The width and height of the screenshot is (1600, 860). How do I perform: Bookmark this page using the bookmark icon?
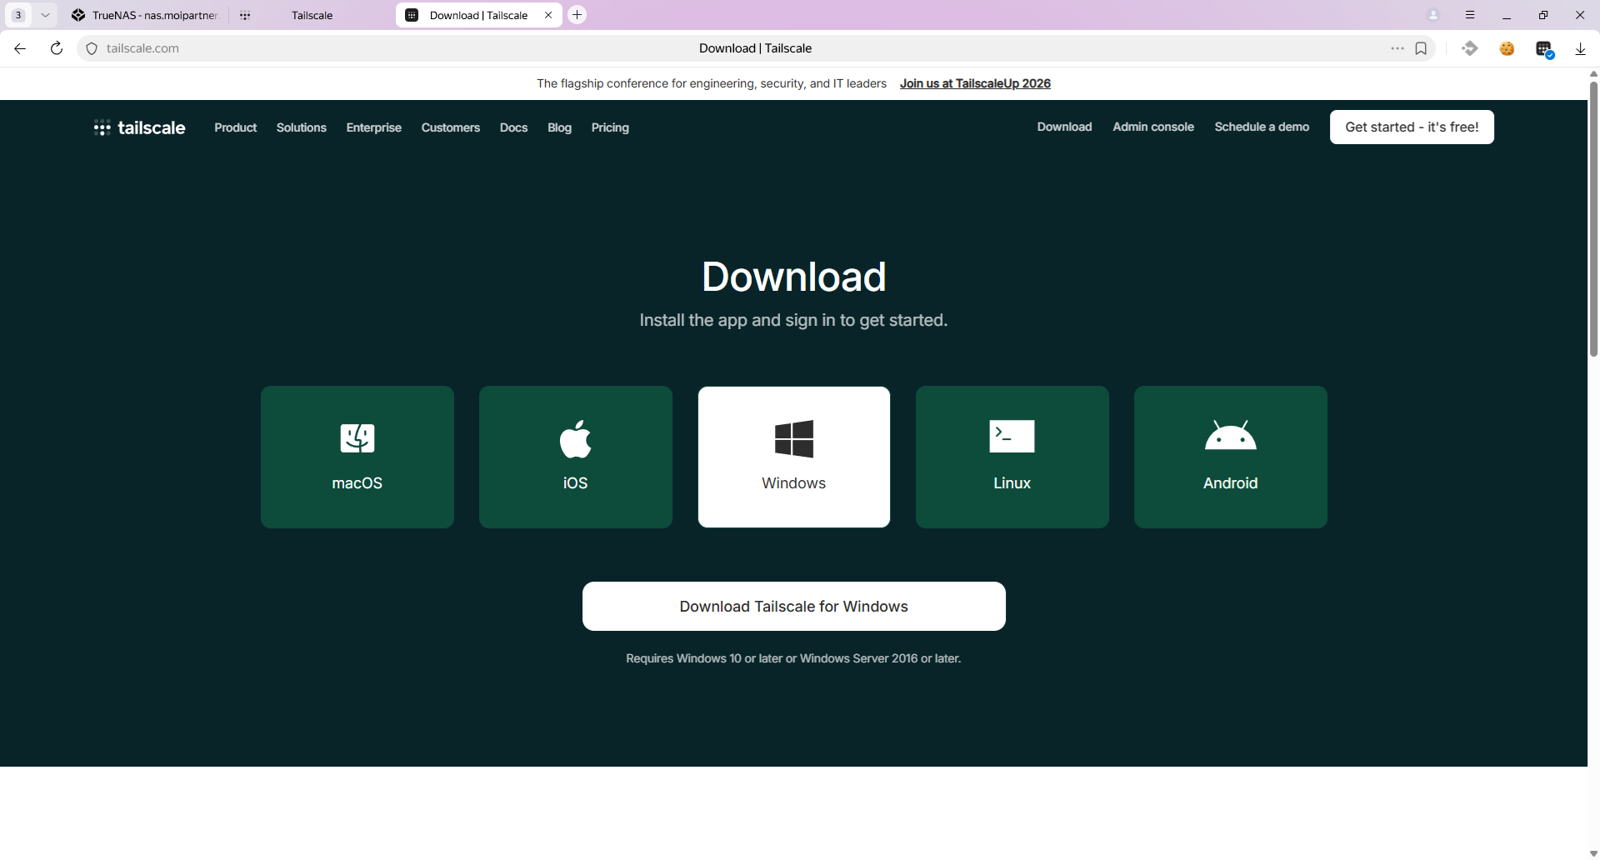[x=1421, y=48]
